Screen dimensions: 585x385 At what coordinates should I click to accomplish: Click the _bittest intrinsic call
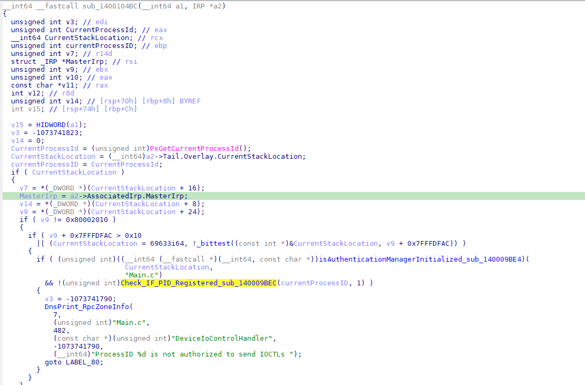[213, 244]
